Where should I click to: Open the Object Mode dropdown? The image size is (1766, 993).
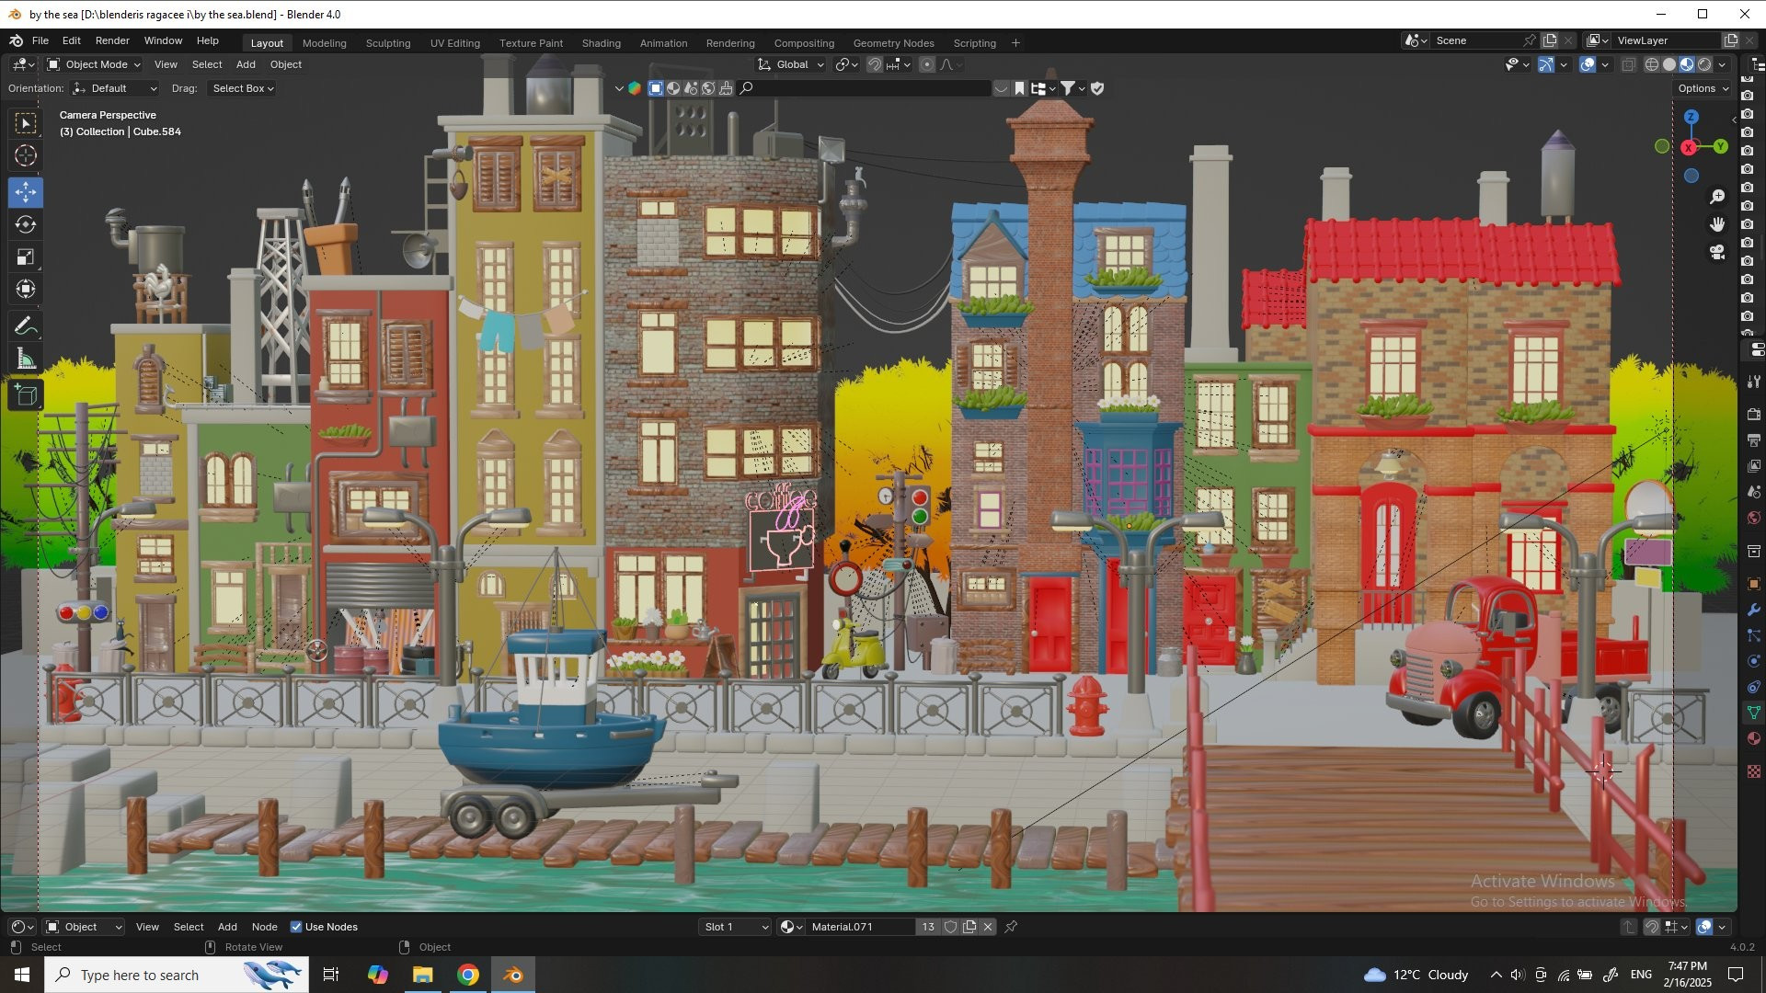click(93, 64)
